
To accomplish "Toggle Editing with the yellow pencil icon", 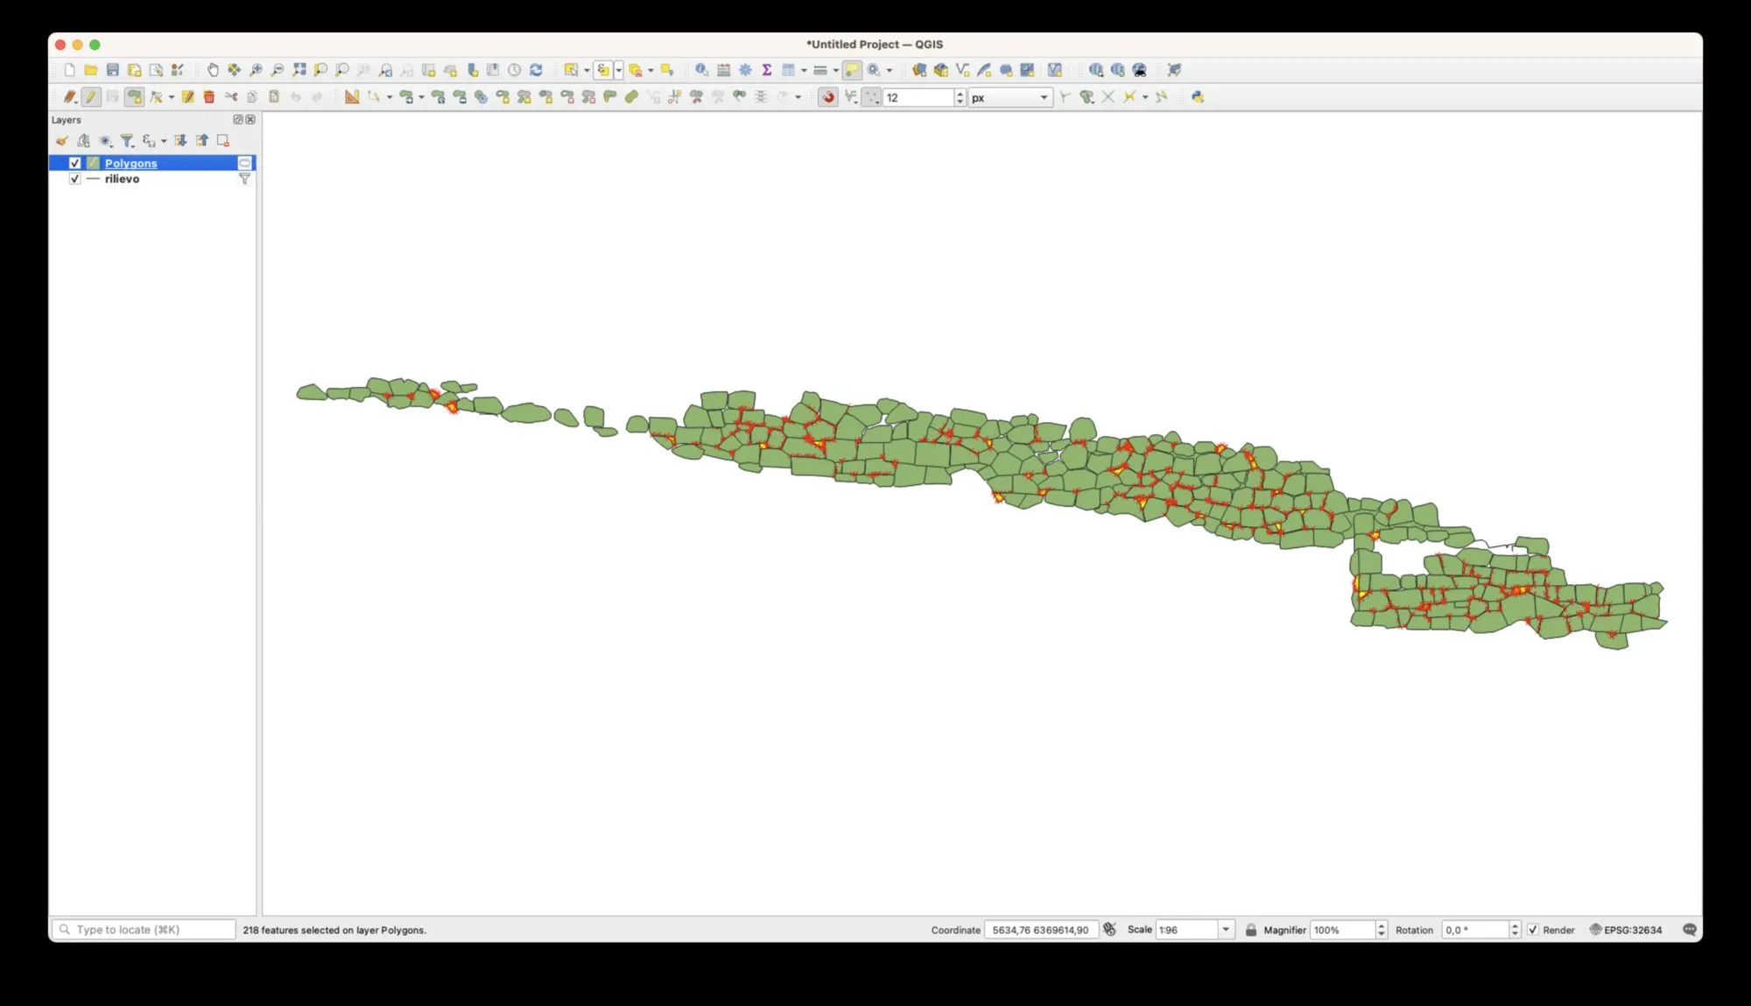I will point(91,97).
